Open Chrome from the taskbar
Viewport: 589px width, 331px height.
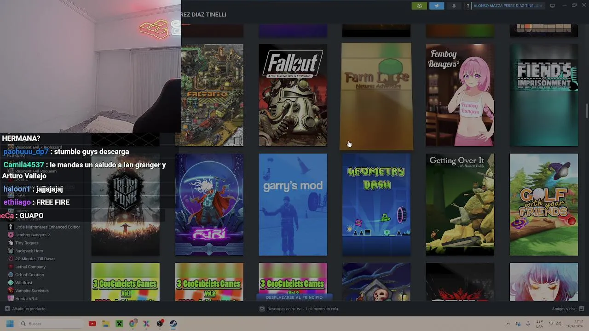click(x=133, y=324)
